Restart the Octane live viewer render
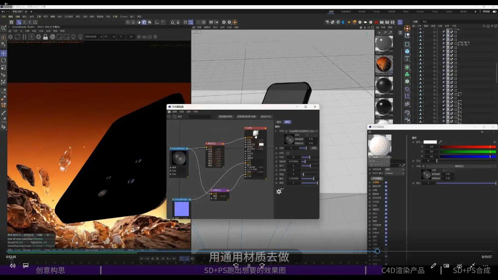Screen dimensions: 498x280 coord(17,37)
